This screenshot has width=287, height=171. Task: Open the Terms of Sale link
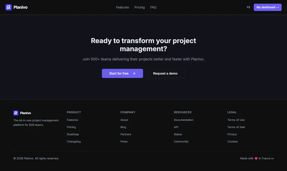[x=236, y=127]
